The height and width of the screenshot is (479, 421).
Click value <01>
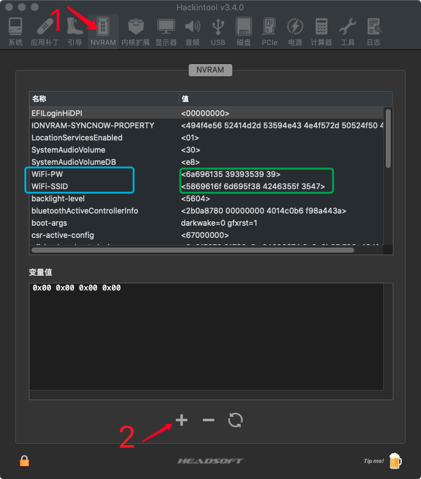coord(190,137)
